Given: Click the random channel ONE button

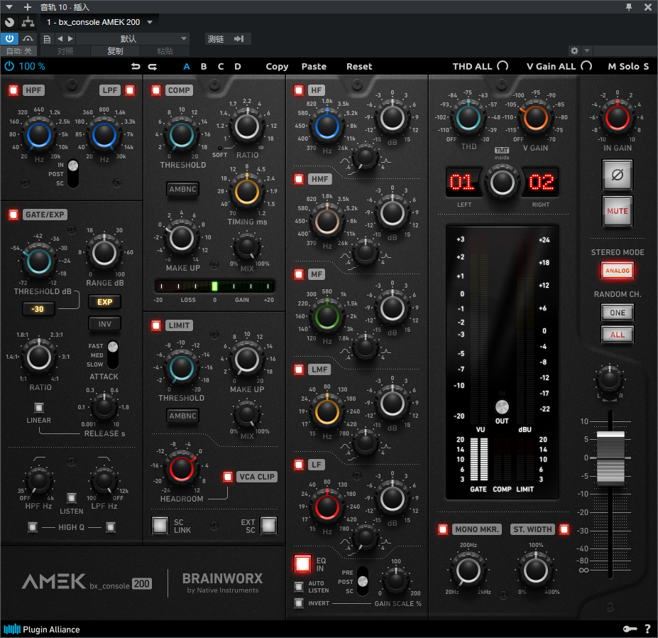Looking at the screenshot, I should [618, 313].
